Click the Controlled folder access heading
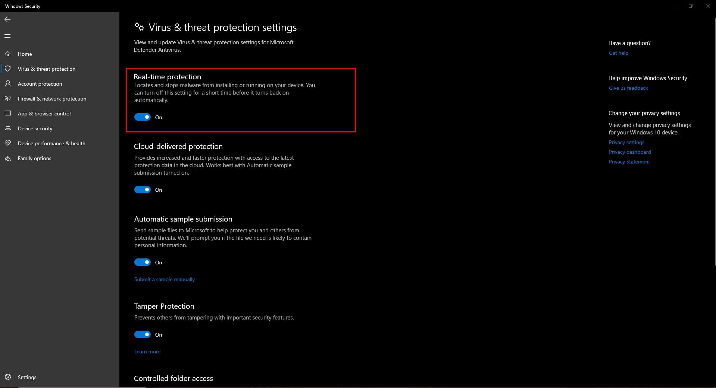 point(173,378)
